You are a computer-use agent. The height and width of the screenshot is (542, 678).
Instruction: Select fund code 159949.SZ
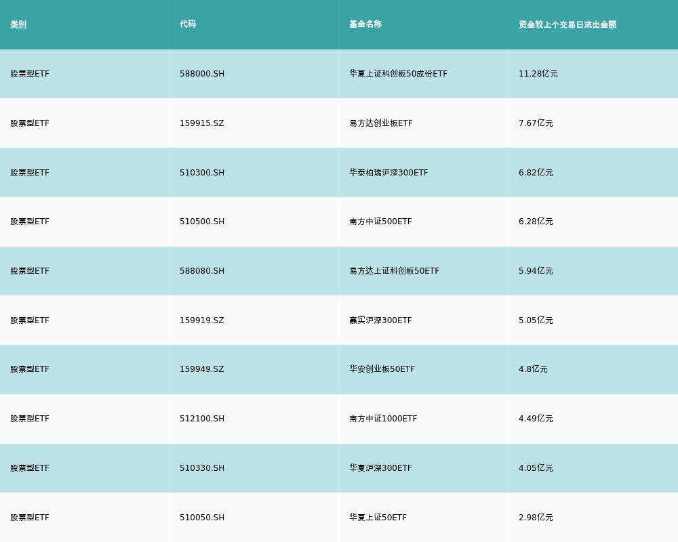click(201, 369)
